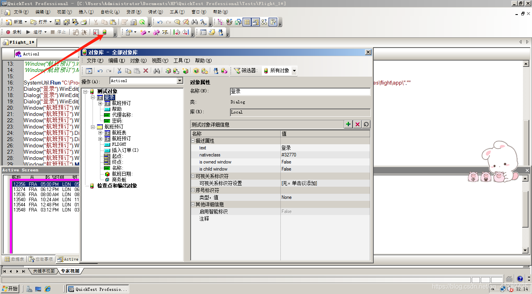Click the 打印 (Print) icon on the main toolbar
Viewport: 532px width, 294px height.
(85, 22)
